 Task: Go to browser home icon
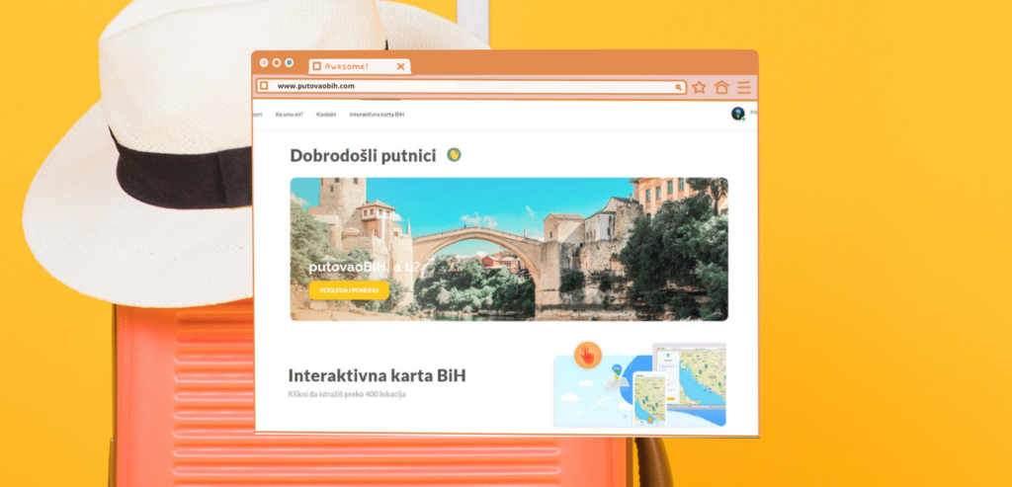[x=721, y=87]
